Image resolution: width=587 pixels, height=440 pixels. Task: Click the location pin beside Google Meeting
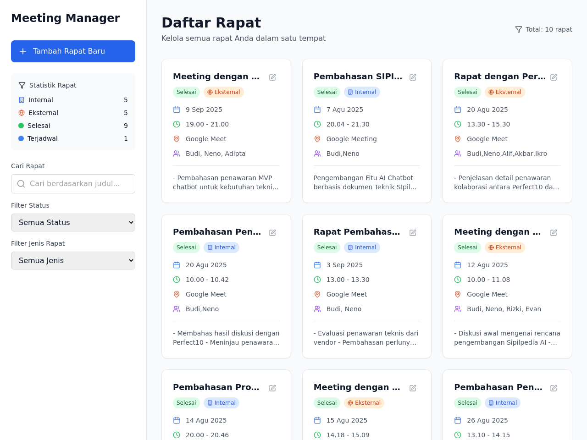point(317,139)
